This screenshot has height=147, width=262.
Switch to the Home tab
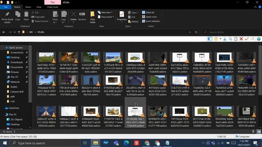[x=17, y=7]
